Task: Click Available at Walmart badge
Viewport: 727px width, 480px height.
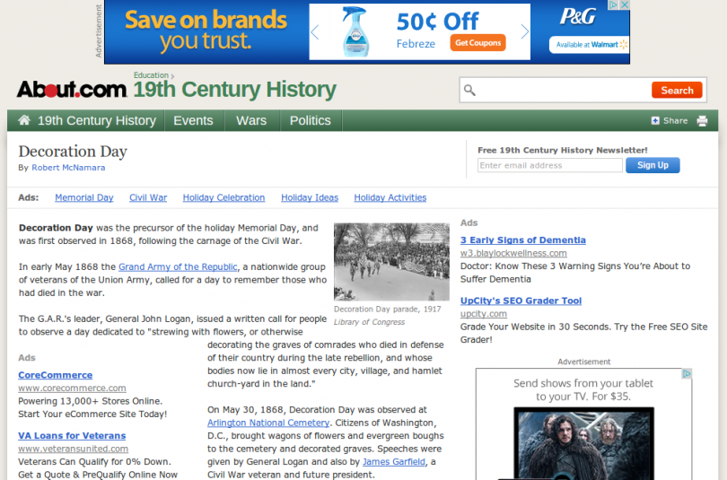Action: (x=589, y=45)
